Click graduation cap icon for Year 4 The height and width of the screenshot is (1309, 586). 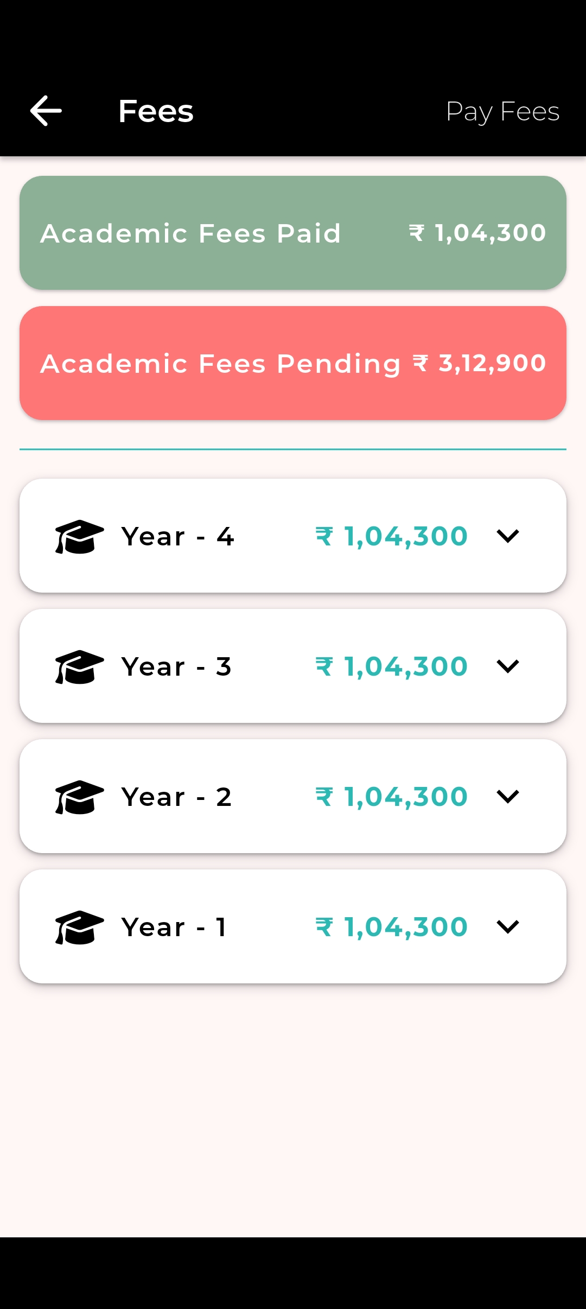[79, 536]
